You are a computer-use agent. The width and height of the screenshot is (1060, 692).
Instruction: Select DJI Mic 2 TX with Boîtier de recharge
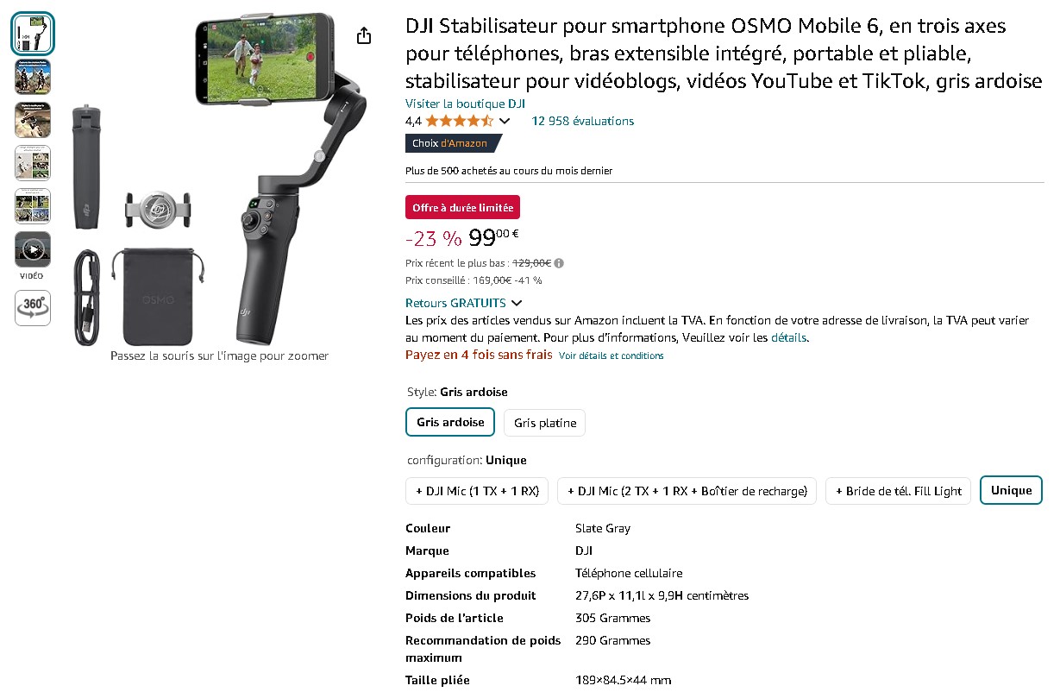(687, 491)
